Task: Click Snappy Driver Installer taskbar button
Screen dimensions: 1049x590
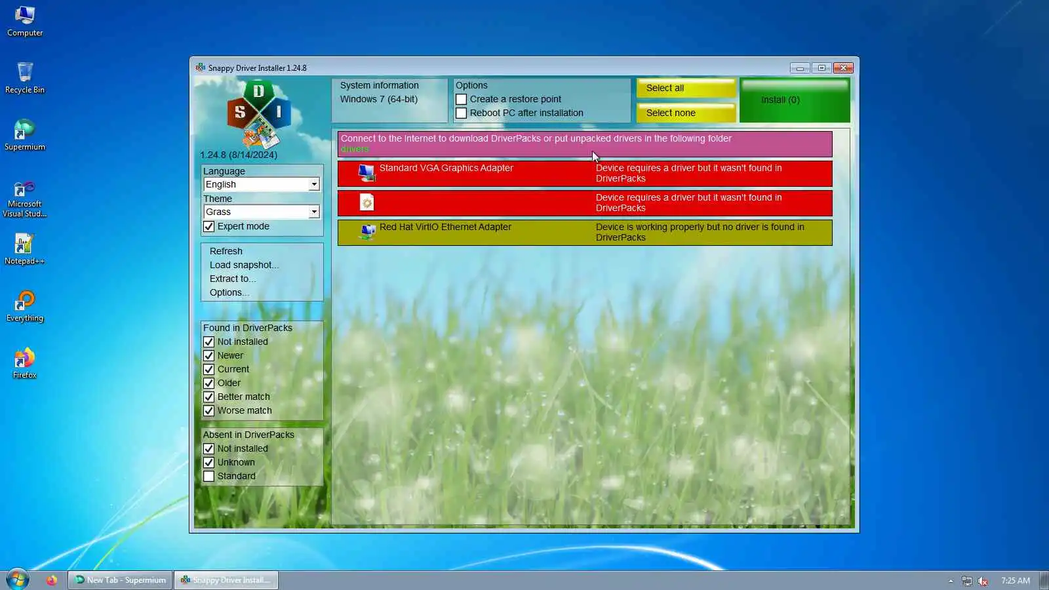Action: 226,580
